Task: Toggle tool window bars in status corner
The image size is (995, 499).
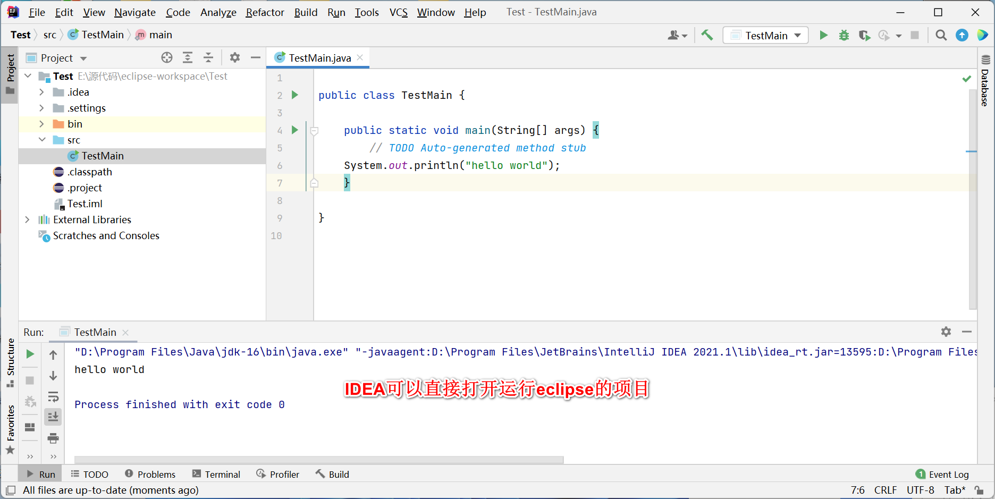Action: [x=10, y=490]
